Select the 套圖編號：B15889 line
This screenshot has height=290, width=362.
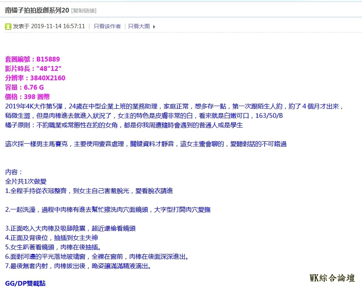click(32, 59)
